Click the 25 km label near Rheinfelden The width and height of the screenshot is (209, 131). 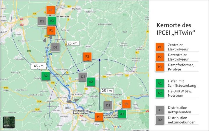point(106,91)
